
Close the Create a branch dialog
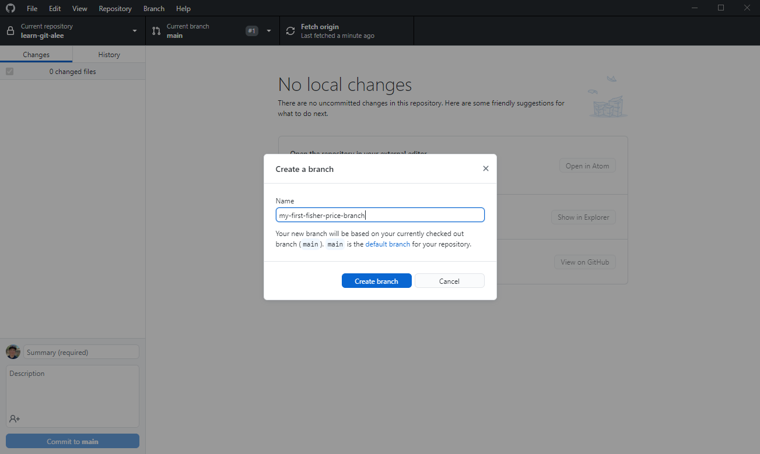coord(485,168)
